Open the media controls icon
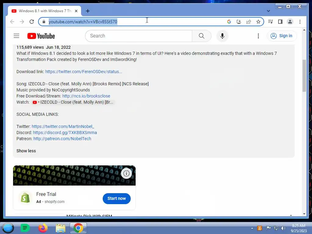The width and height of the screenshot is (312, 234). [x=271, y=22]
